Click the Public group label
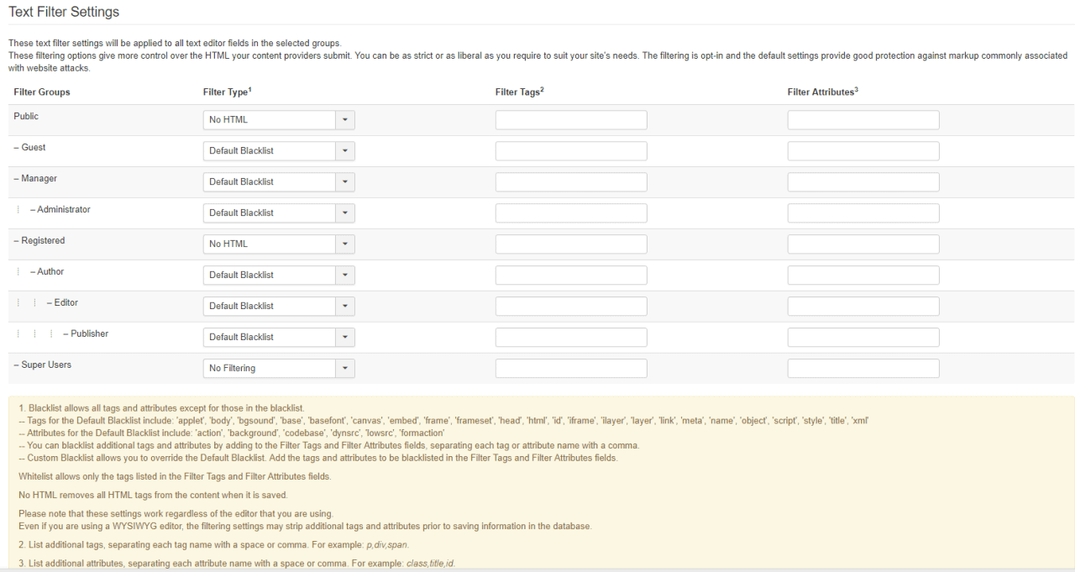 [x=26, y=117]
